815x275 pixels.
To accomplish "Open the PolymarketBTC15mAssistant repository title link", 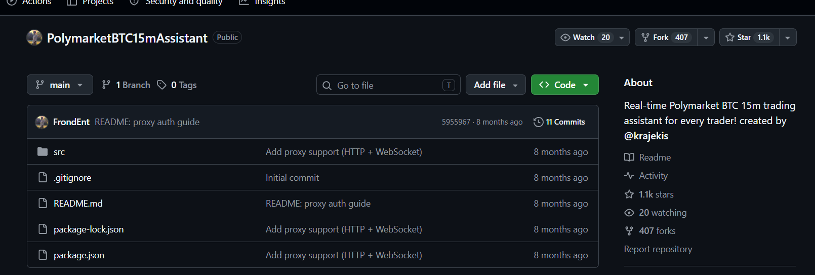I will (x=127, y=38).
